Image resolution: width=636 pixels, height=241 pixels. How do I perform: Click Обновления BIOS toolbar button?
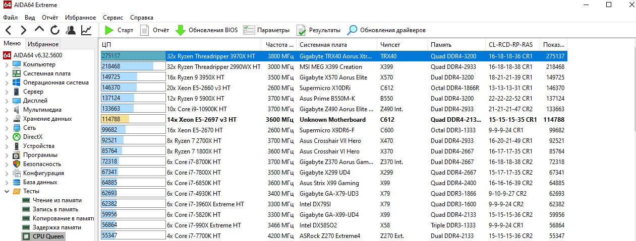206,30
